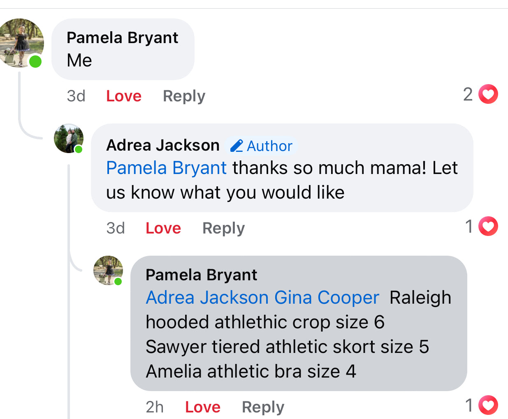Click the 3d timestamp under "Me" comment
This screenshot has height=419, width=508.
coord(76,96)
